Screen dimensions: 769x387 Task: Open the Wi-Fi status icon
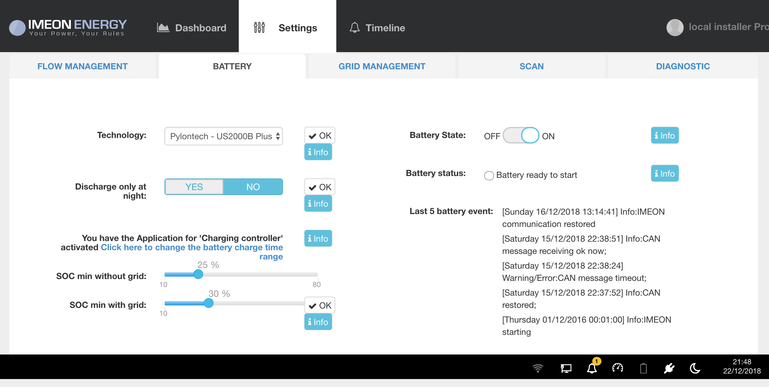[x=538, y=368]
